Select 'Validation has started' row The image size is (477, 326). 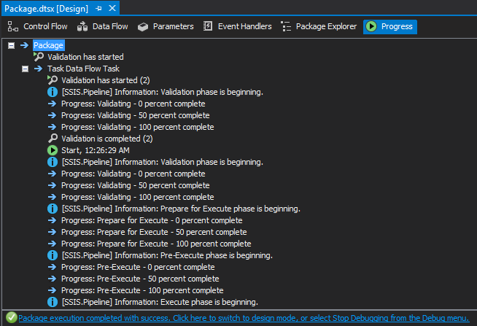pyautogui.click(x=85, y=57)
